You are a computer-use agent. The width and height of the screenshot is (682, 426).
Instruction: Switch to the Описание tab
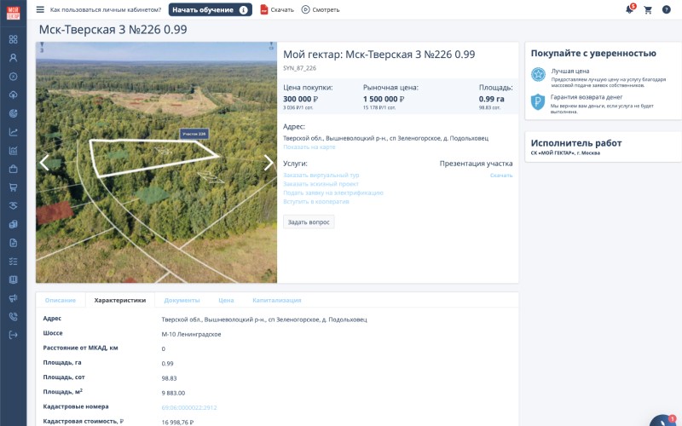point(61,300)
